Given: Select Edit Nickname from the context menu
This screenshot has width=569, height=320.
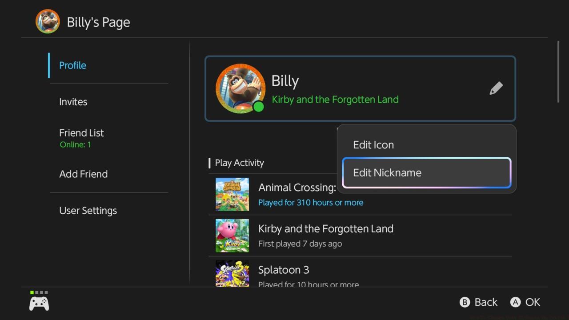Looking at the screenshot, I should coord(387,172).
